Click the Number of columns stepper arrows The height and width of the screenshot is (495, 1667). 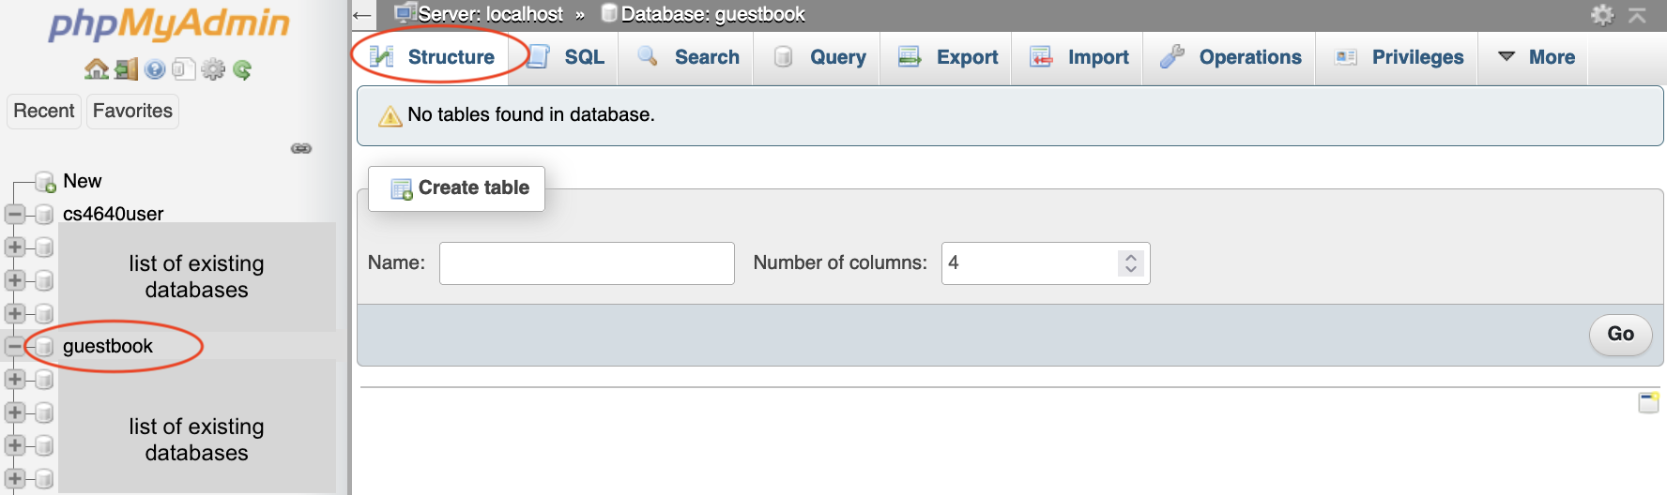[x=1131, y=263]
